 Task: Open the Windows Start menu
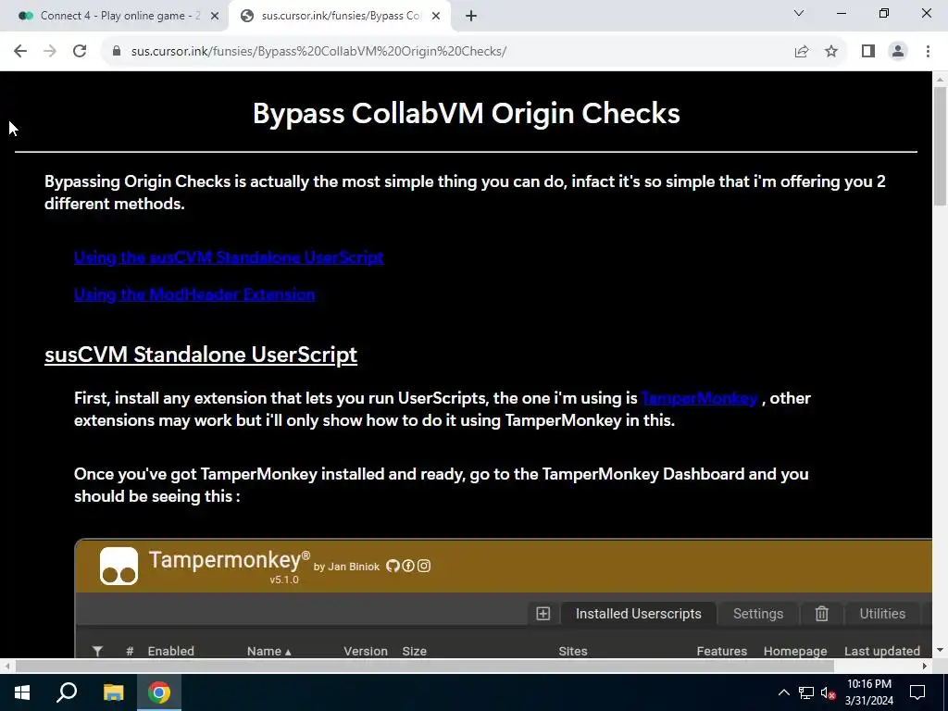(x=22, y=692)
